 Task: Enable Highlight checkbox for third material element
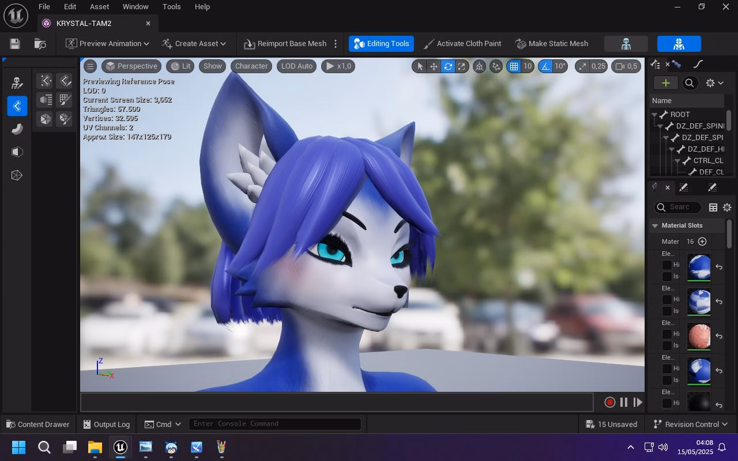click(667, 334)
